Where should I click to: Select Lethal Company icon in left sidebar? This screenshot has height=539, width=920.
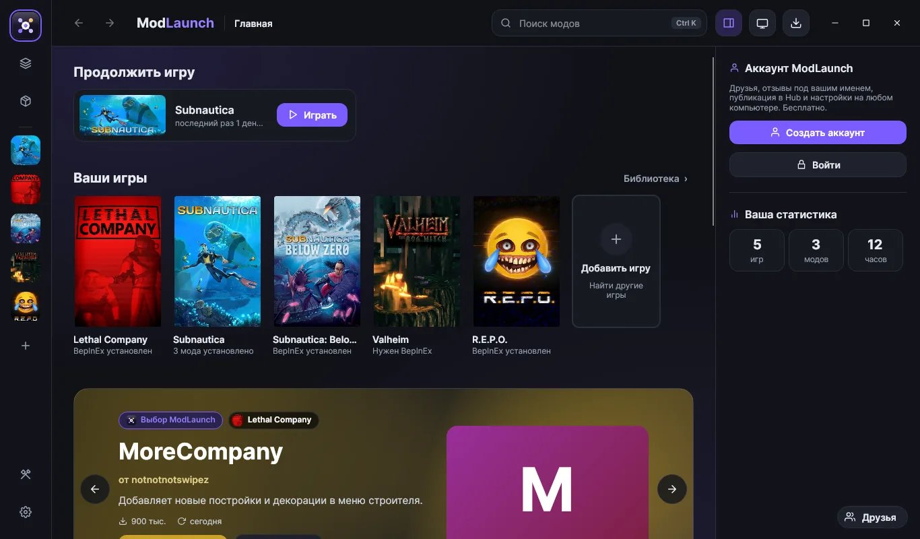tap(26, 189)
